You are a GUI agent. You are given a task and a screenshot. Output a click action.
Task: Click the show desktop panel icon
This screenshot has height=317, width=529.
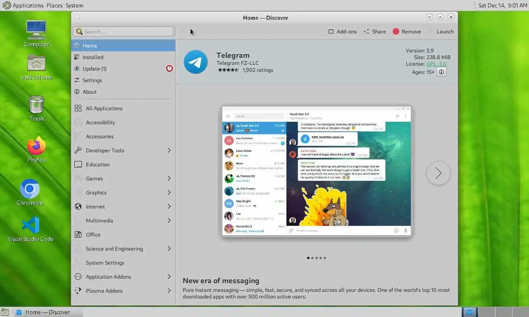tap(5, 312)
